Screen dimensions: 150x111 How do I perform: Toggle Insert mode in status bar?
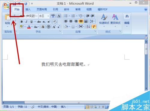click(63, 107)
